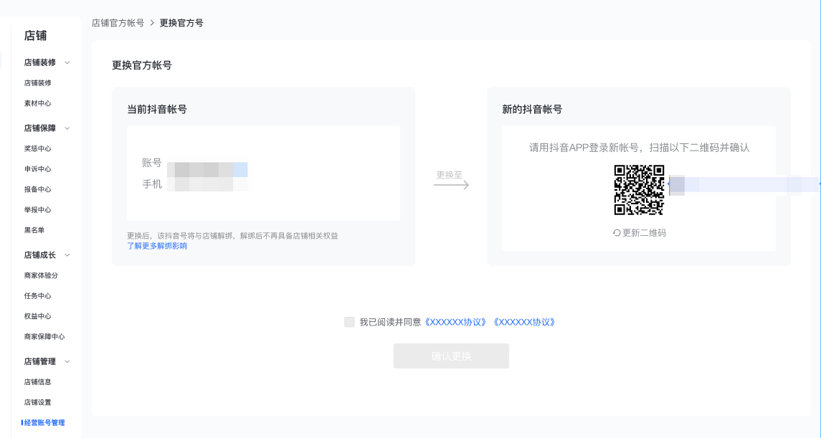The image size is (821, 438).
Task: Open 黑名单 menu item
Action: tap(34, 230)
